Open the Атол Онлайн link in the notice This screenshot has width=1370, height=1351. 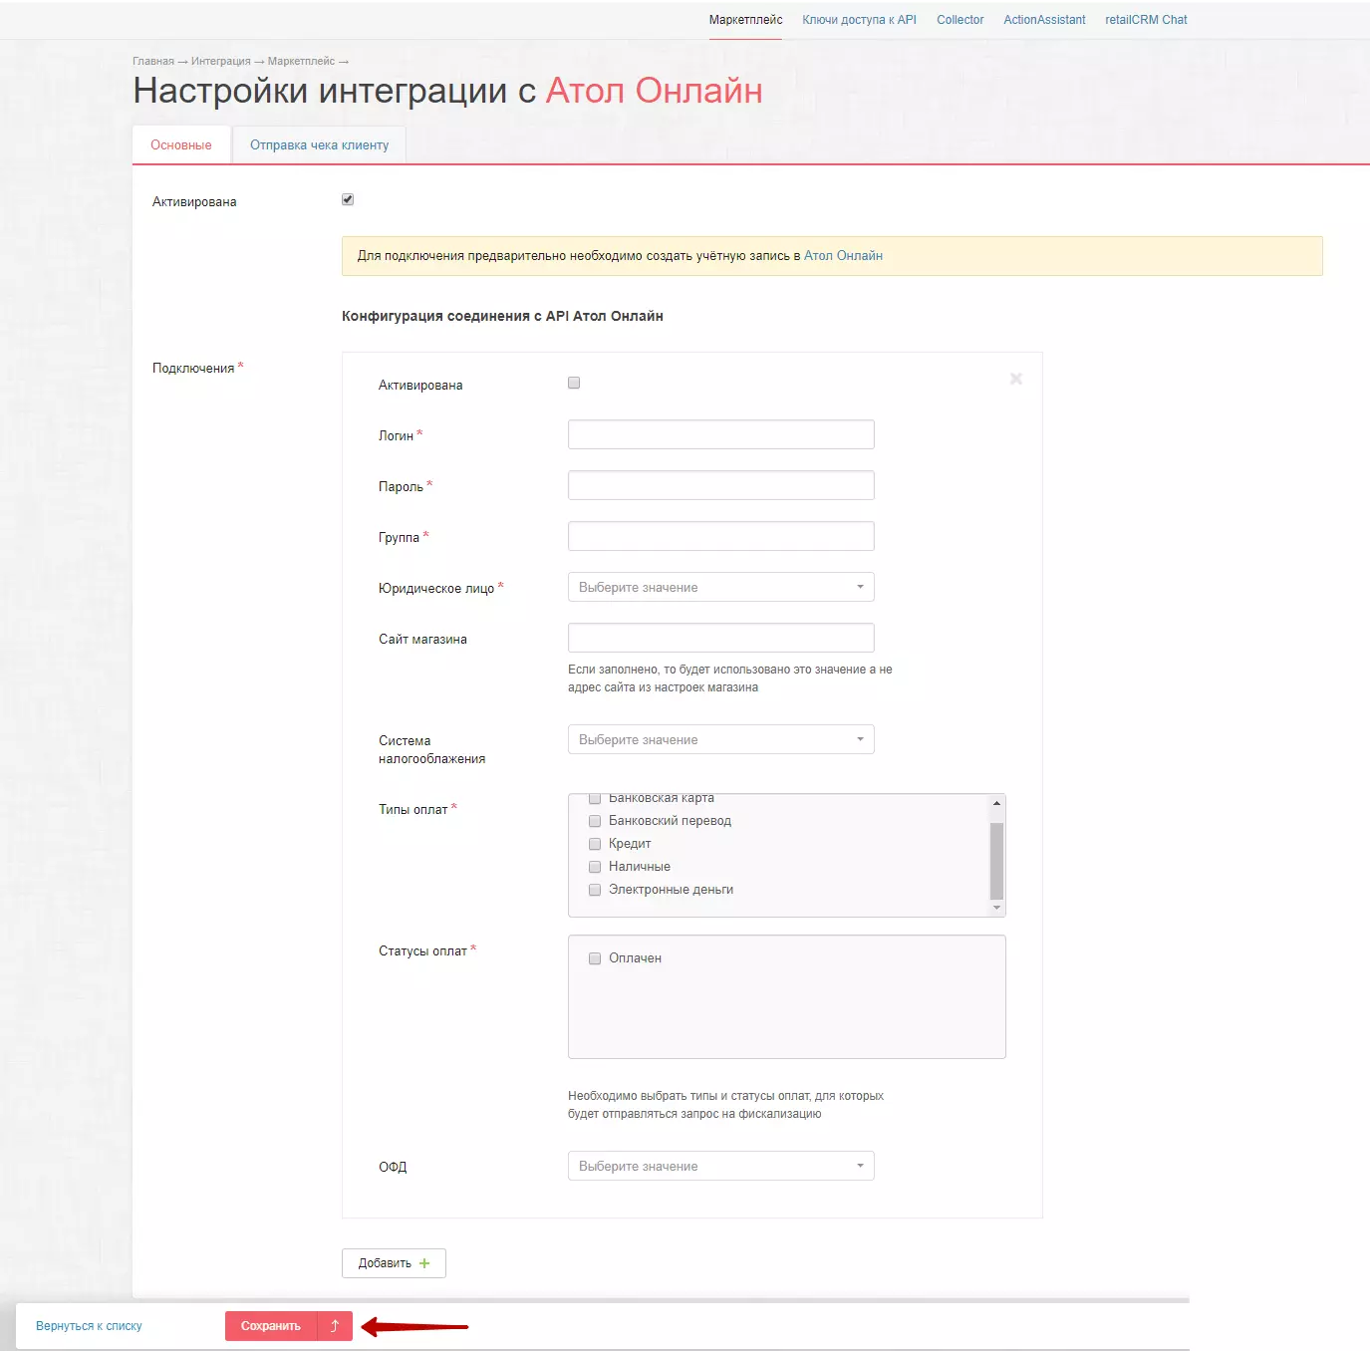coord(843,256)
